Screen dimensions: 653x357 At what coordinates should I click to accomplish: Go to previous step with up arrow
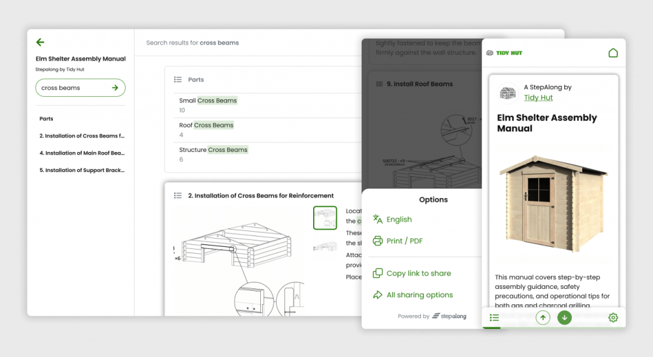543,318
